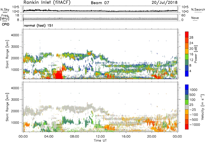The width and height of the screenshot is (205, 142).
Task: Click the '-25' velocity colorbar tick label
Action: [193, 109]
